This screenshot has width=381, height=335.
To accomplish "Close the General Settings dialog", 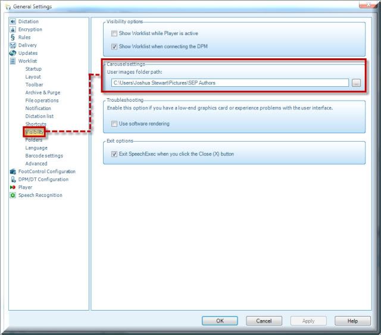I will pos(368,5).
